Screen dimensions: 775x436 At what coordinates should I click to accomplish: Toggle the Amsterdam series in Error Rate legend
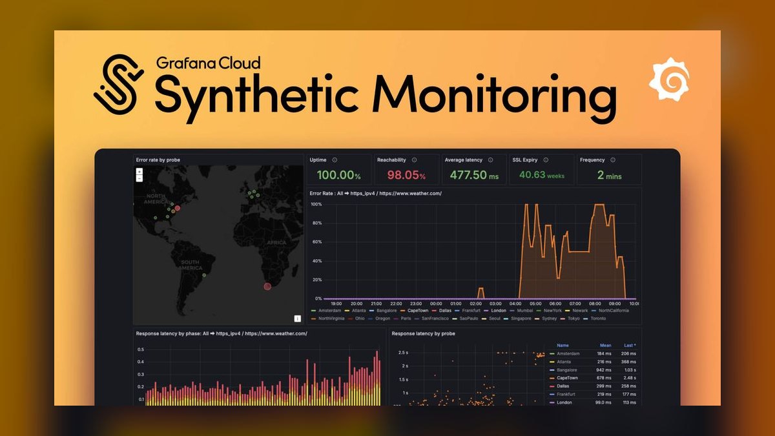pos(326,311)
